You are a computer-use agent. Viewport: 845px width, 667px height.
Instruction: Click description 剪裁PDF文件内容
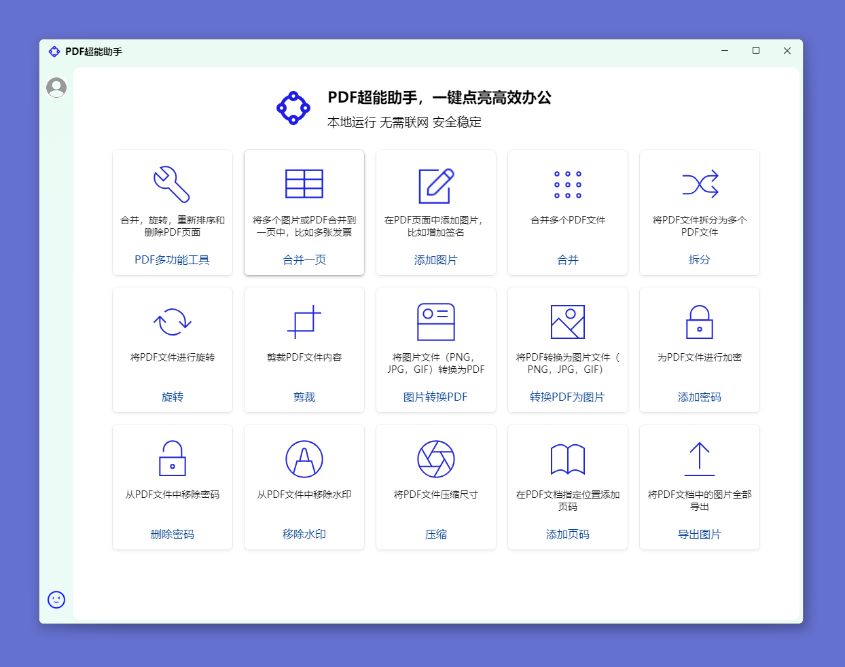(304, 357)
